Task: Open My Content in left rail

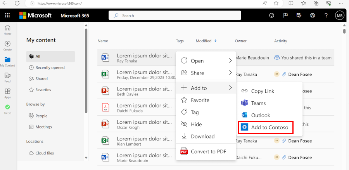Action: (x=7, y=62)
